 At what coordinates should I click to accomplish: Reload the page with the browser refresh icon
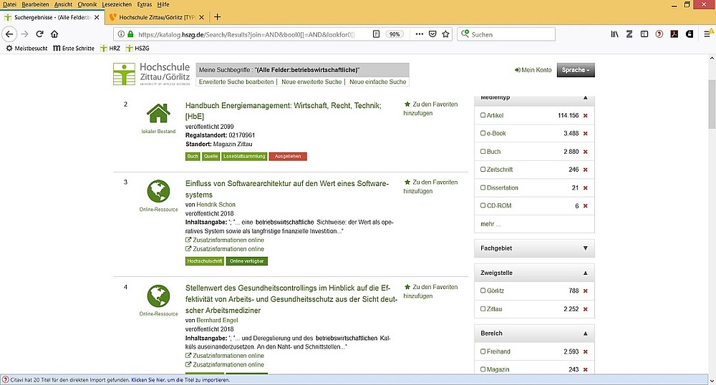[39, 34]
